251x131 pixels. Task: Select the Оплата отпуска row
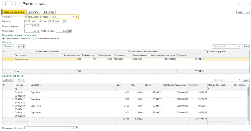[x=126, y=59]
